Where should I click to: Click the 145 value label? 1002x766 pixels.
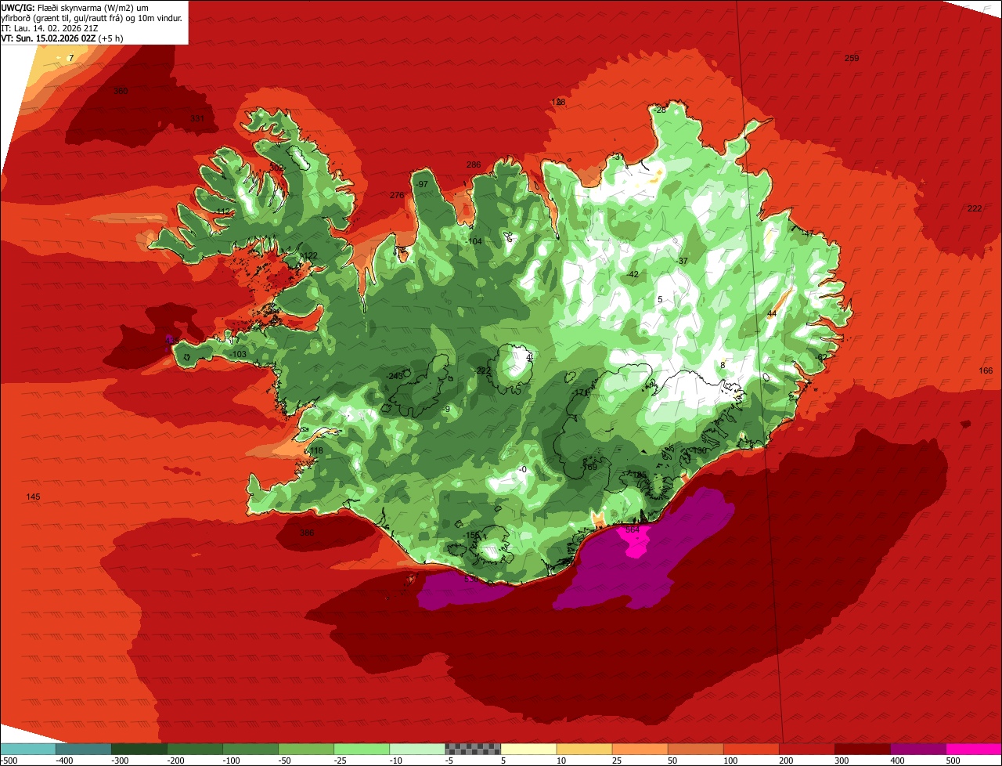click(33, 497)
